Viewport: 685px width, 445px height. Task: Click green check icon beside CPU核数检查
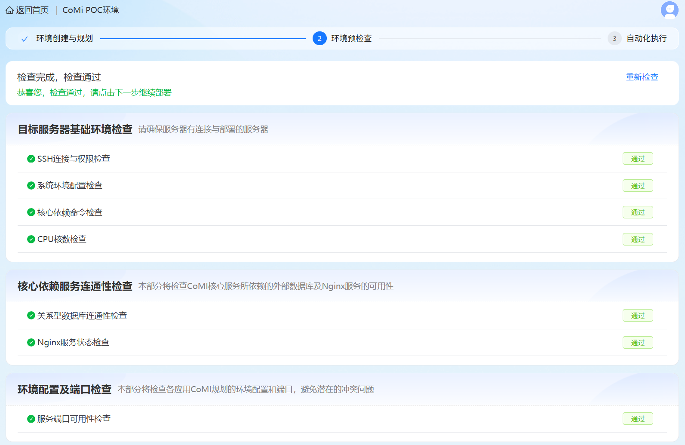coord(31,239)
